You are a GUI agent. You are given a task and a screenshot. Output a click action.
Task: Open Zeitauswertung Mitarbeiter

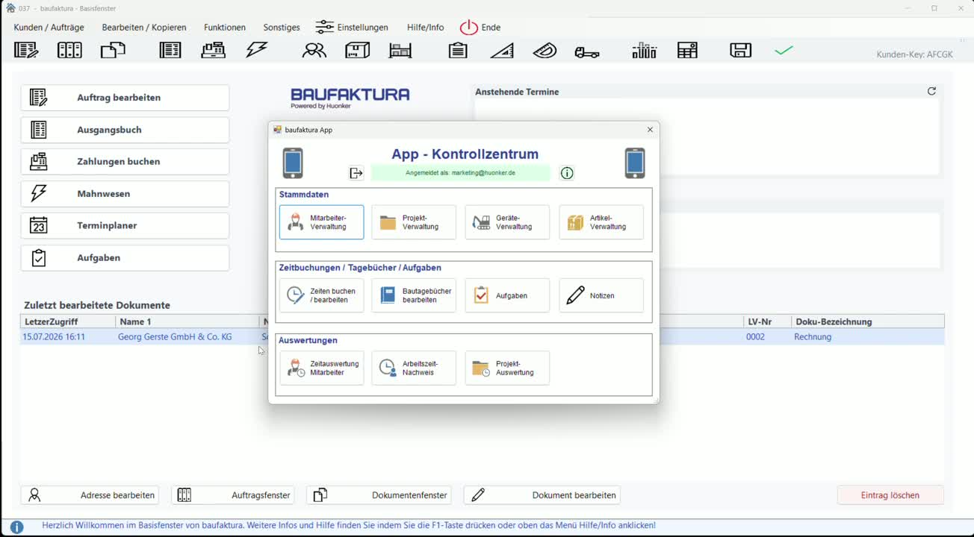pos(322,368)
